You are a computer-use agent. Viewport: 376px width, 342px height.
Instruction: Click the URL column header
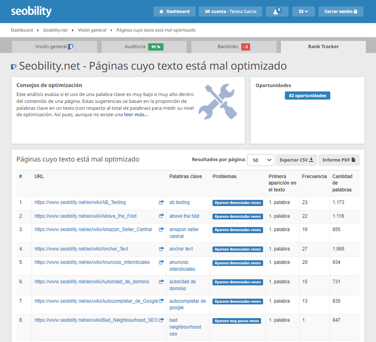pos(39,176)
